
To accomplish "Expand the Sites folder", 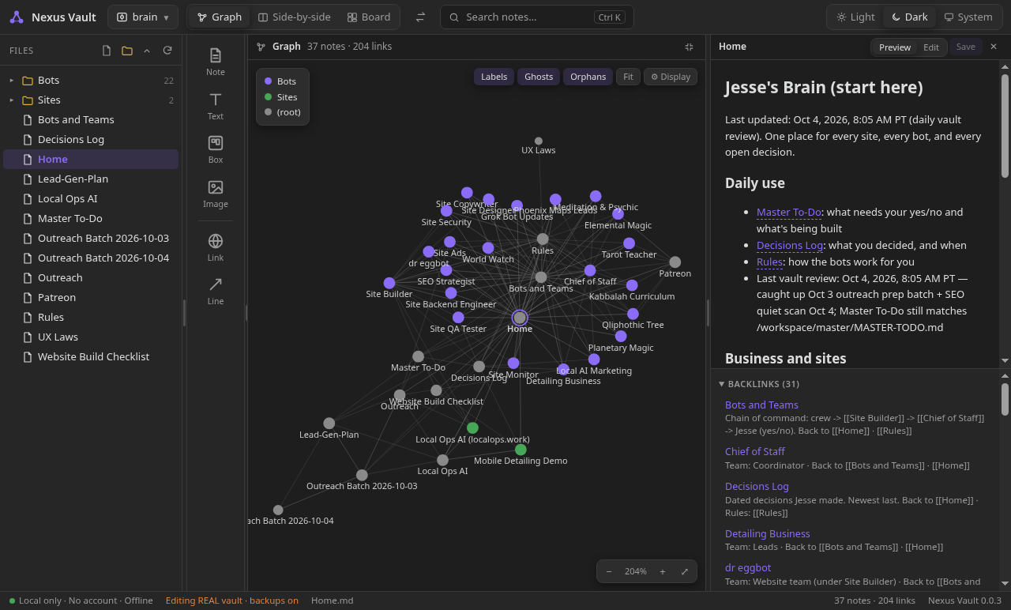I will [12, 100].
